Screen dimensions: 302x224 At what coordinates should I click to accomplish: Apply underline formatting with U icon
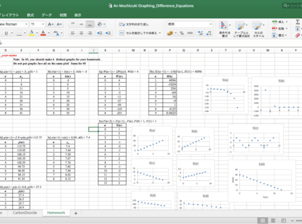pos(6,33)
